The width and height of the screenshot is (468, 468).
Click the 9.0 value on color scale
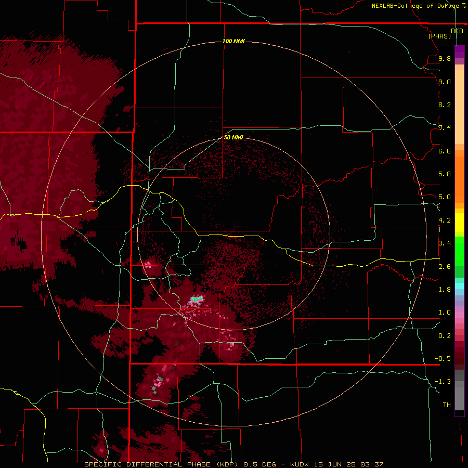pyautogui.click(x=445, y=82)
